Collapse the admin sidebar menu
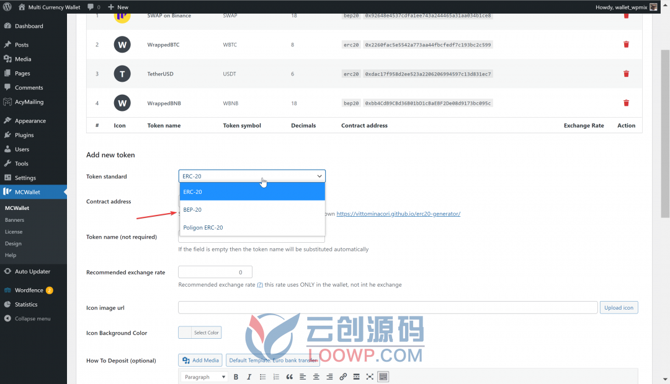Image resolution: width=670 pixels, height=384 pixels. [27, 319]
